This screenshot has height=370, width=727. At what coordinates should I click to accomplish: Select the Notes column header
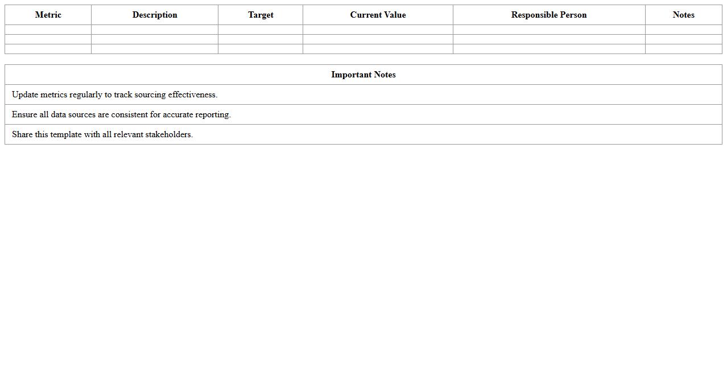[683, 15]
